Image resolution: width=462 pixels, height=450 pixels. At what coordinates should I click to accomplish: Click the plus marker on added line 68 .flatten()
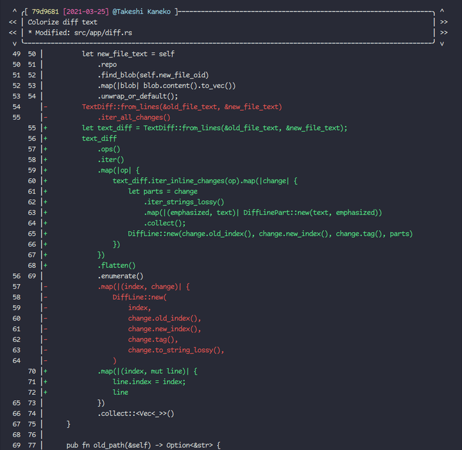[x=46, y=265]
